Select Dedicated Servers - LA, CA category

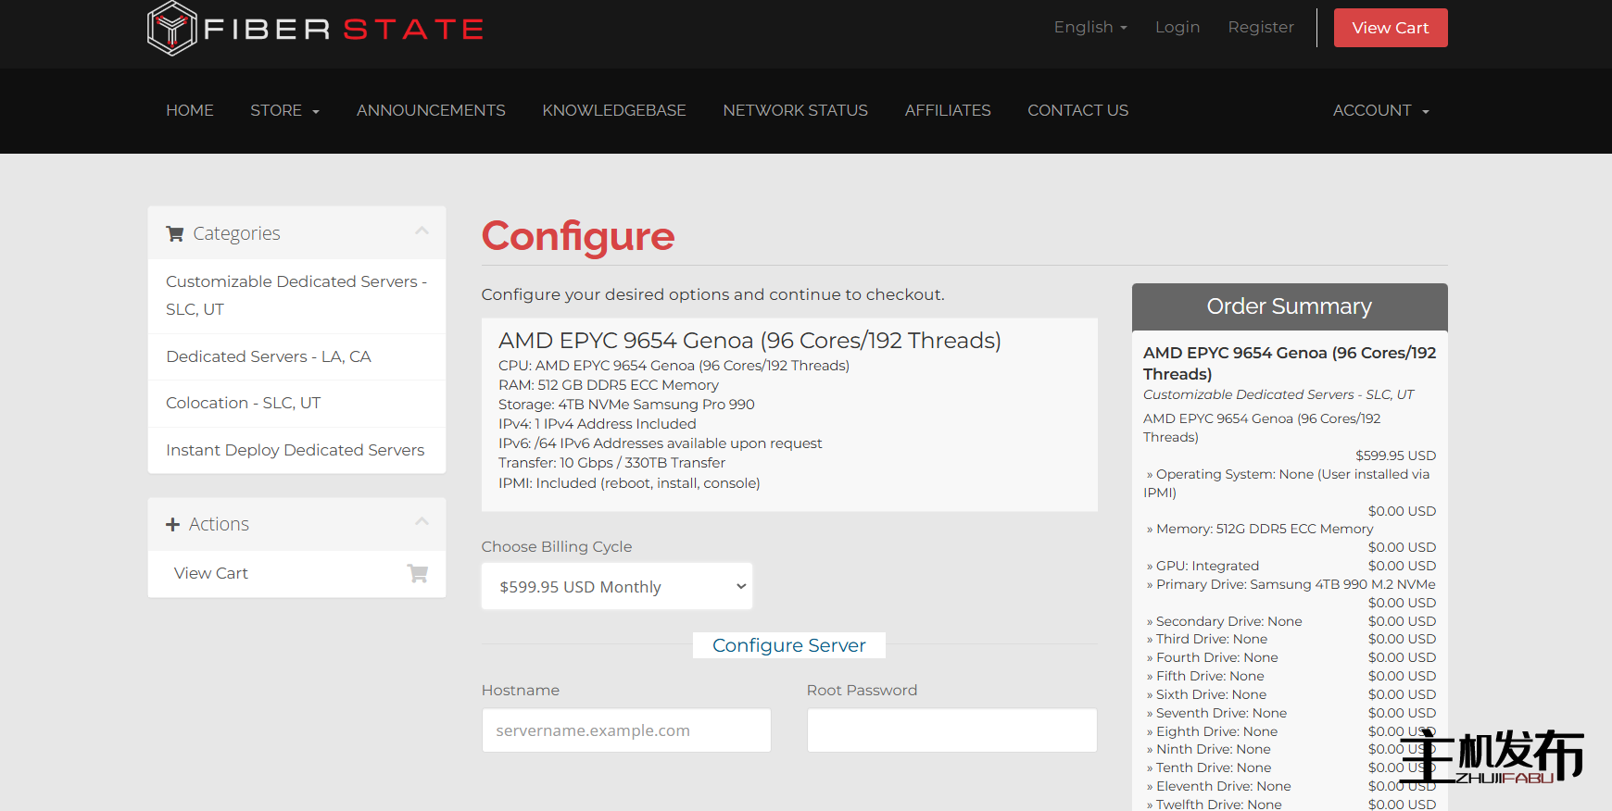(x=269, y=357)
